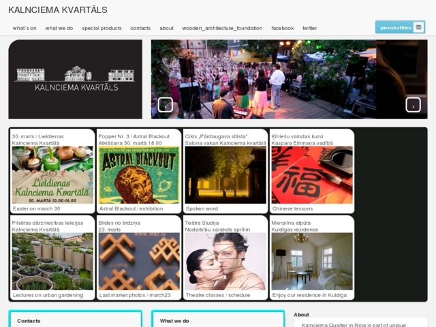Open Theatre classes / schedule tile
This screenshot has height=327, width=436.
click(225, 261)
